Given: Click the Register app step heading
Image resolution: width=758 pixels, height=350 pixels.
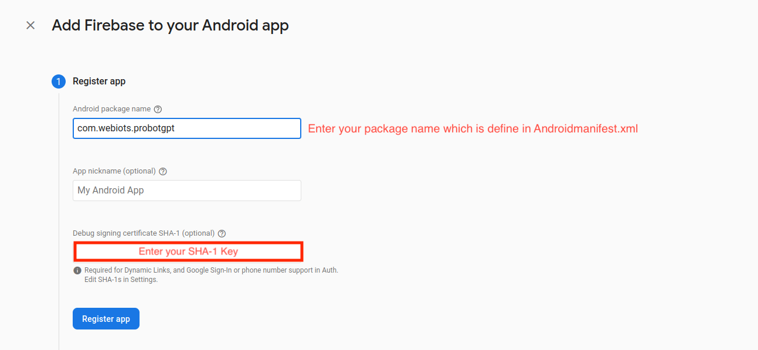Looking at the screenshot, I should (x=99, y=81).
